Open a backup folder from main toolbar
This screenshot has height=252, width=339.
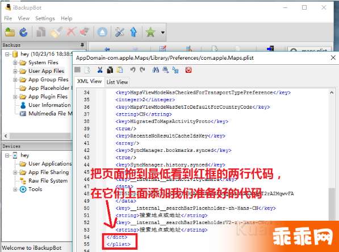10,32
